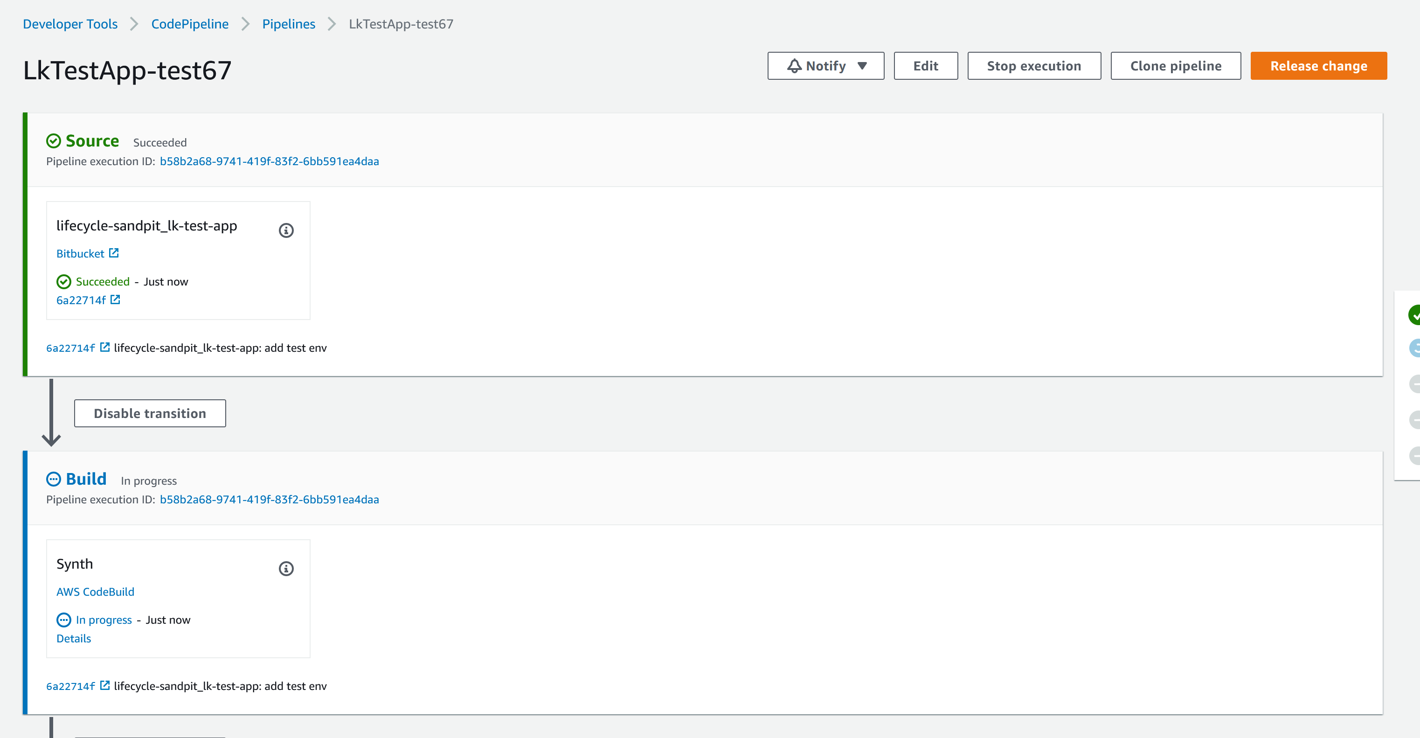Click the green Source stage success icon
Screen dimensions: 1420x738
pyautogui.click(x=54, y=141)
